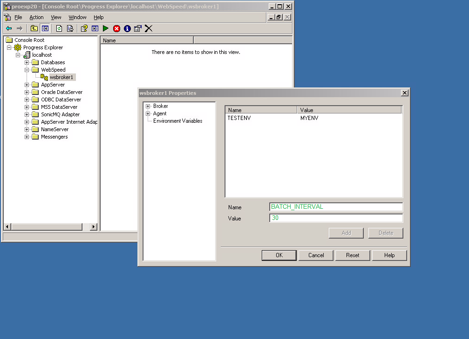Select the Messengers folder
The height and width of the screenshot is (339, 469).
click(54, 137)
